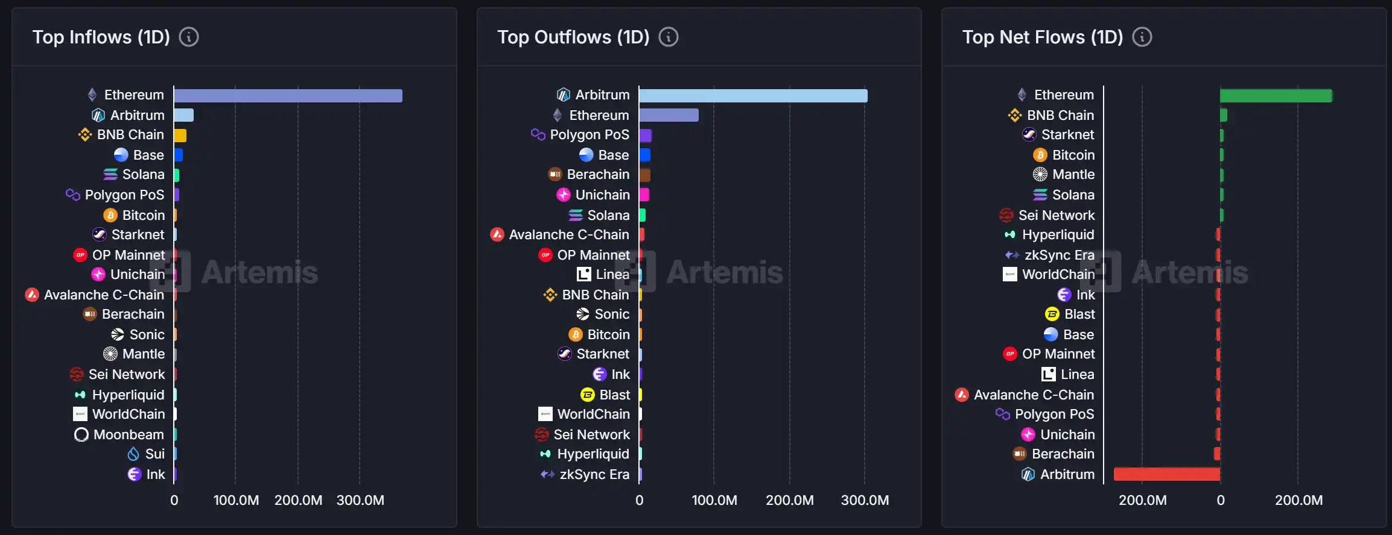1392x535 pixels.
Task: Click the Moonbeam icon in the inflows list
Action: tap(81, 434)
